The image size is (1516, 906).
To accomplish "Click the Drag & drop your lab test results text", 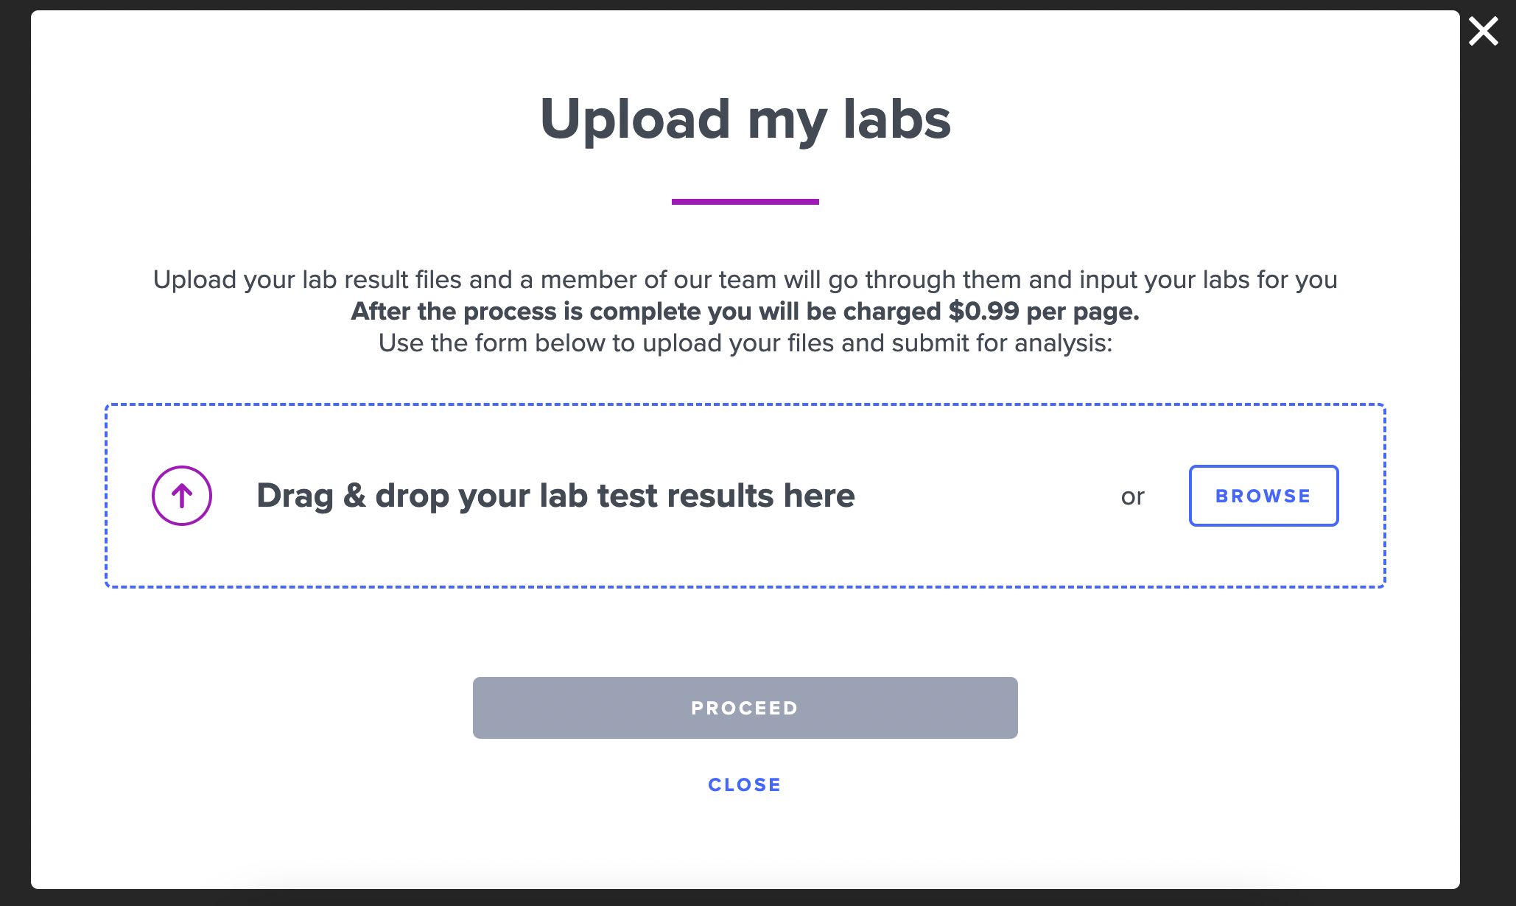I will click(555, 496).
